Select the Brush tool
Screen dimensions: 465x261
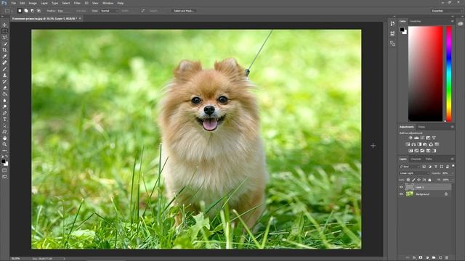(4, 69)
